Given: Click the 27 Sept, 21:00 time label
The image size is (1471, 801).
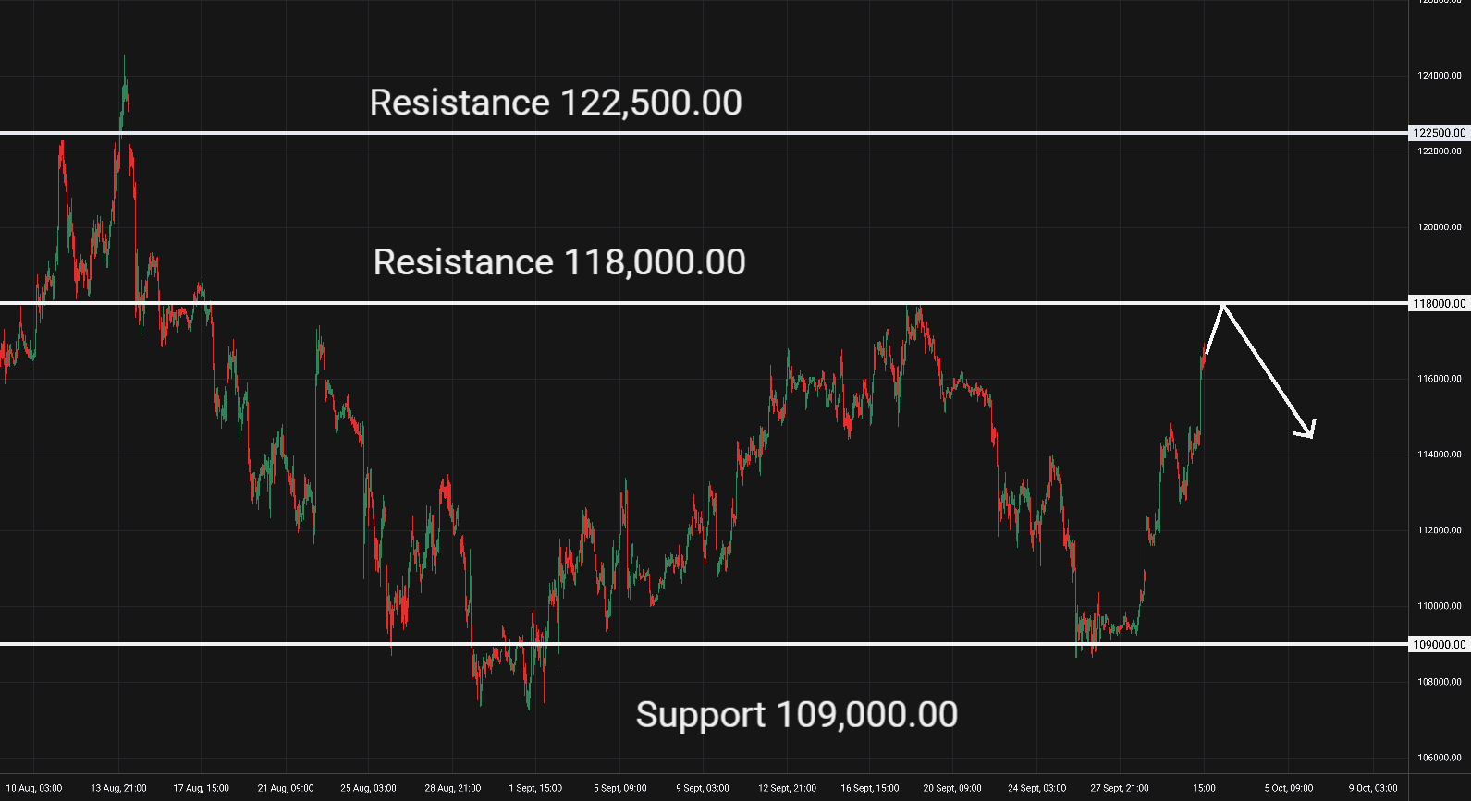Looking at the screenshot, I should [x=1120, y=788].
